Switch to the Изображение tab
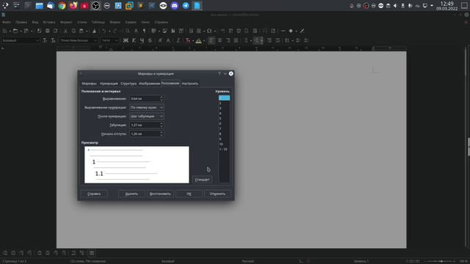This screenshot has height=264, width=470. 149,84
